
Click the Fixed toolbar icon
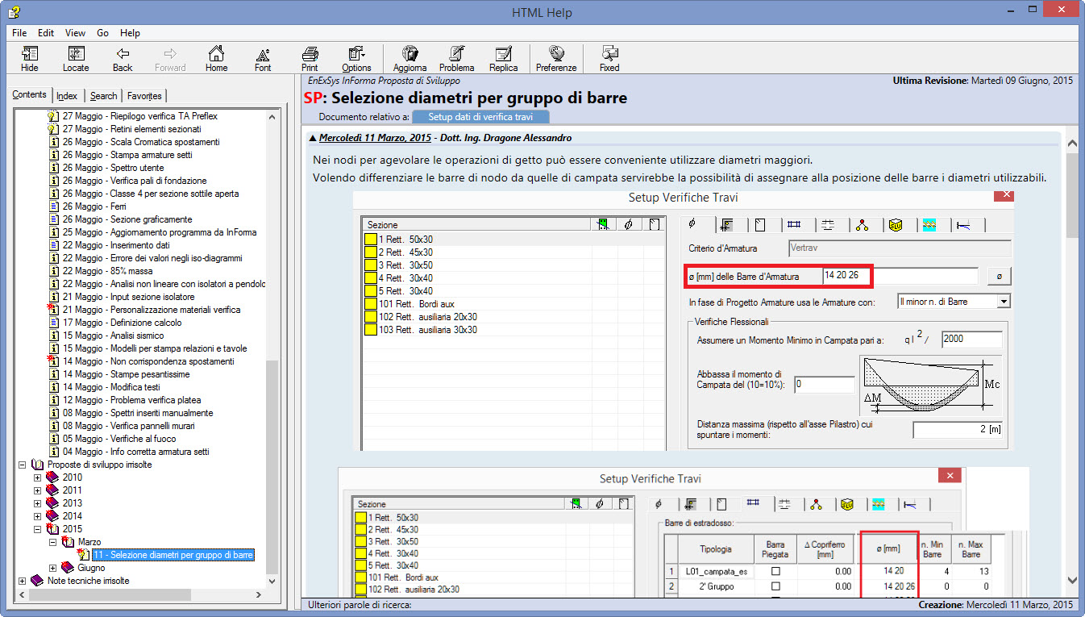pyautogui.click(x=609, y=59)
